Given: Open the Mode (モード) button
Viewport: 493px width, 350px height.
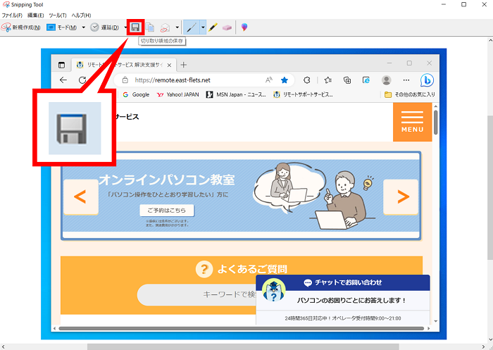Looking at the screenshot, I should [62, 27].
